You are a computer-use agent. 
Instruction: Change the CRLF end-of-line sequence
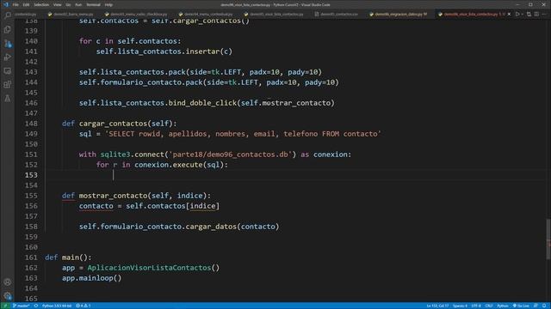click(489, 306)
